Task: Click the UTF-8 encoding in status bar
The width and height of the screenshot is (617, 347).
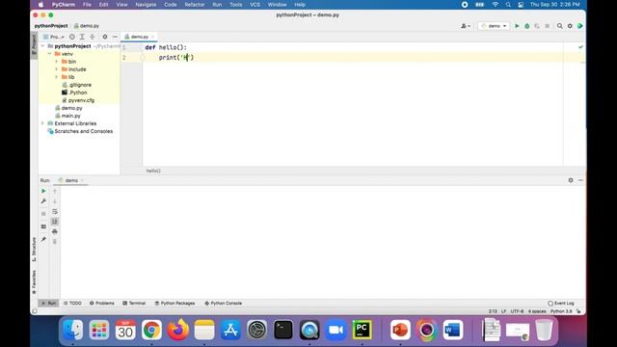Action: coord(517,311)
